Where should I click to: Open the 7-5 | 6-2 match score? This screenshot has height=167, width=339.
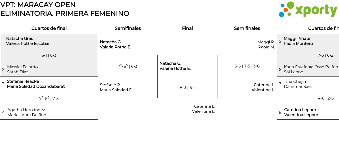coord(325,55)
